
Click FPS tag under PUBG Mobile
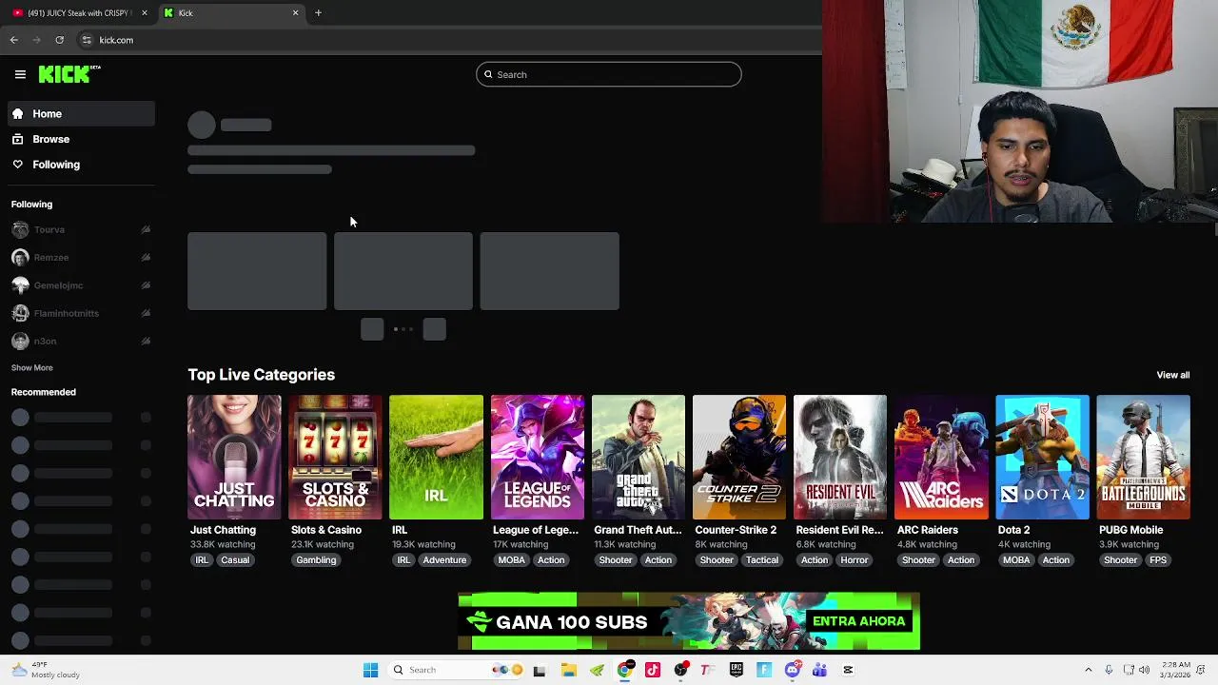click(1158, 560)
